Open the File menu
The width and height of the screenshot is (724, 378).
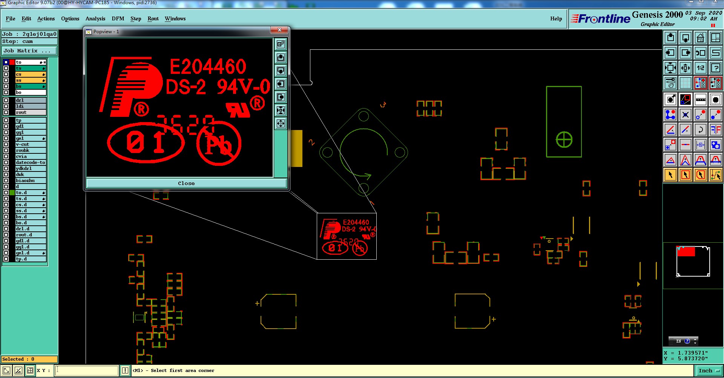(x=11, y=18)
